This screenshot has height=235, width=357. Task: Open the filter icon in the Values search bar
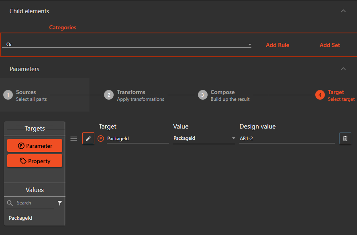[59, 203]
